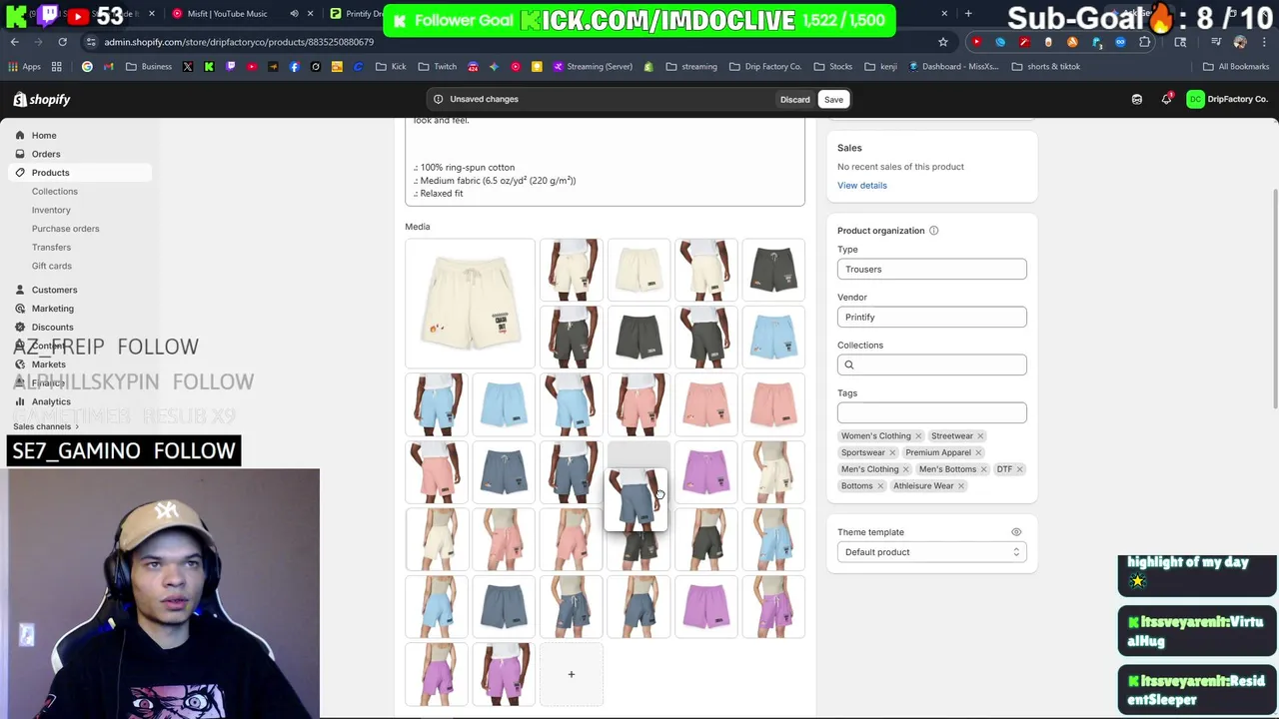Screen dimensions: 1279x719
Task: Click the Customers person icon in sidebar
Action: click(x=20, y=290)
